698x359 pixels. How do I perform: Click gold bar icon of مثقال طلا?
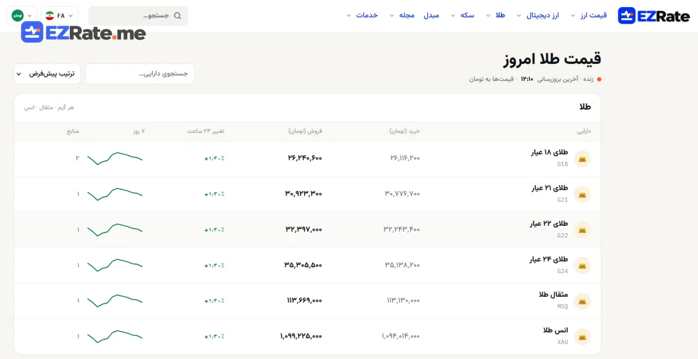(x=582, y=301)
